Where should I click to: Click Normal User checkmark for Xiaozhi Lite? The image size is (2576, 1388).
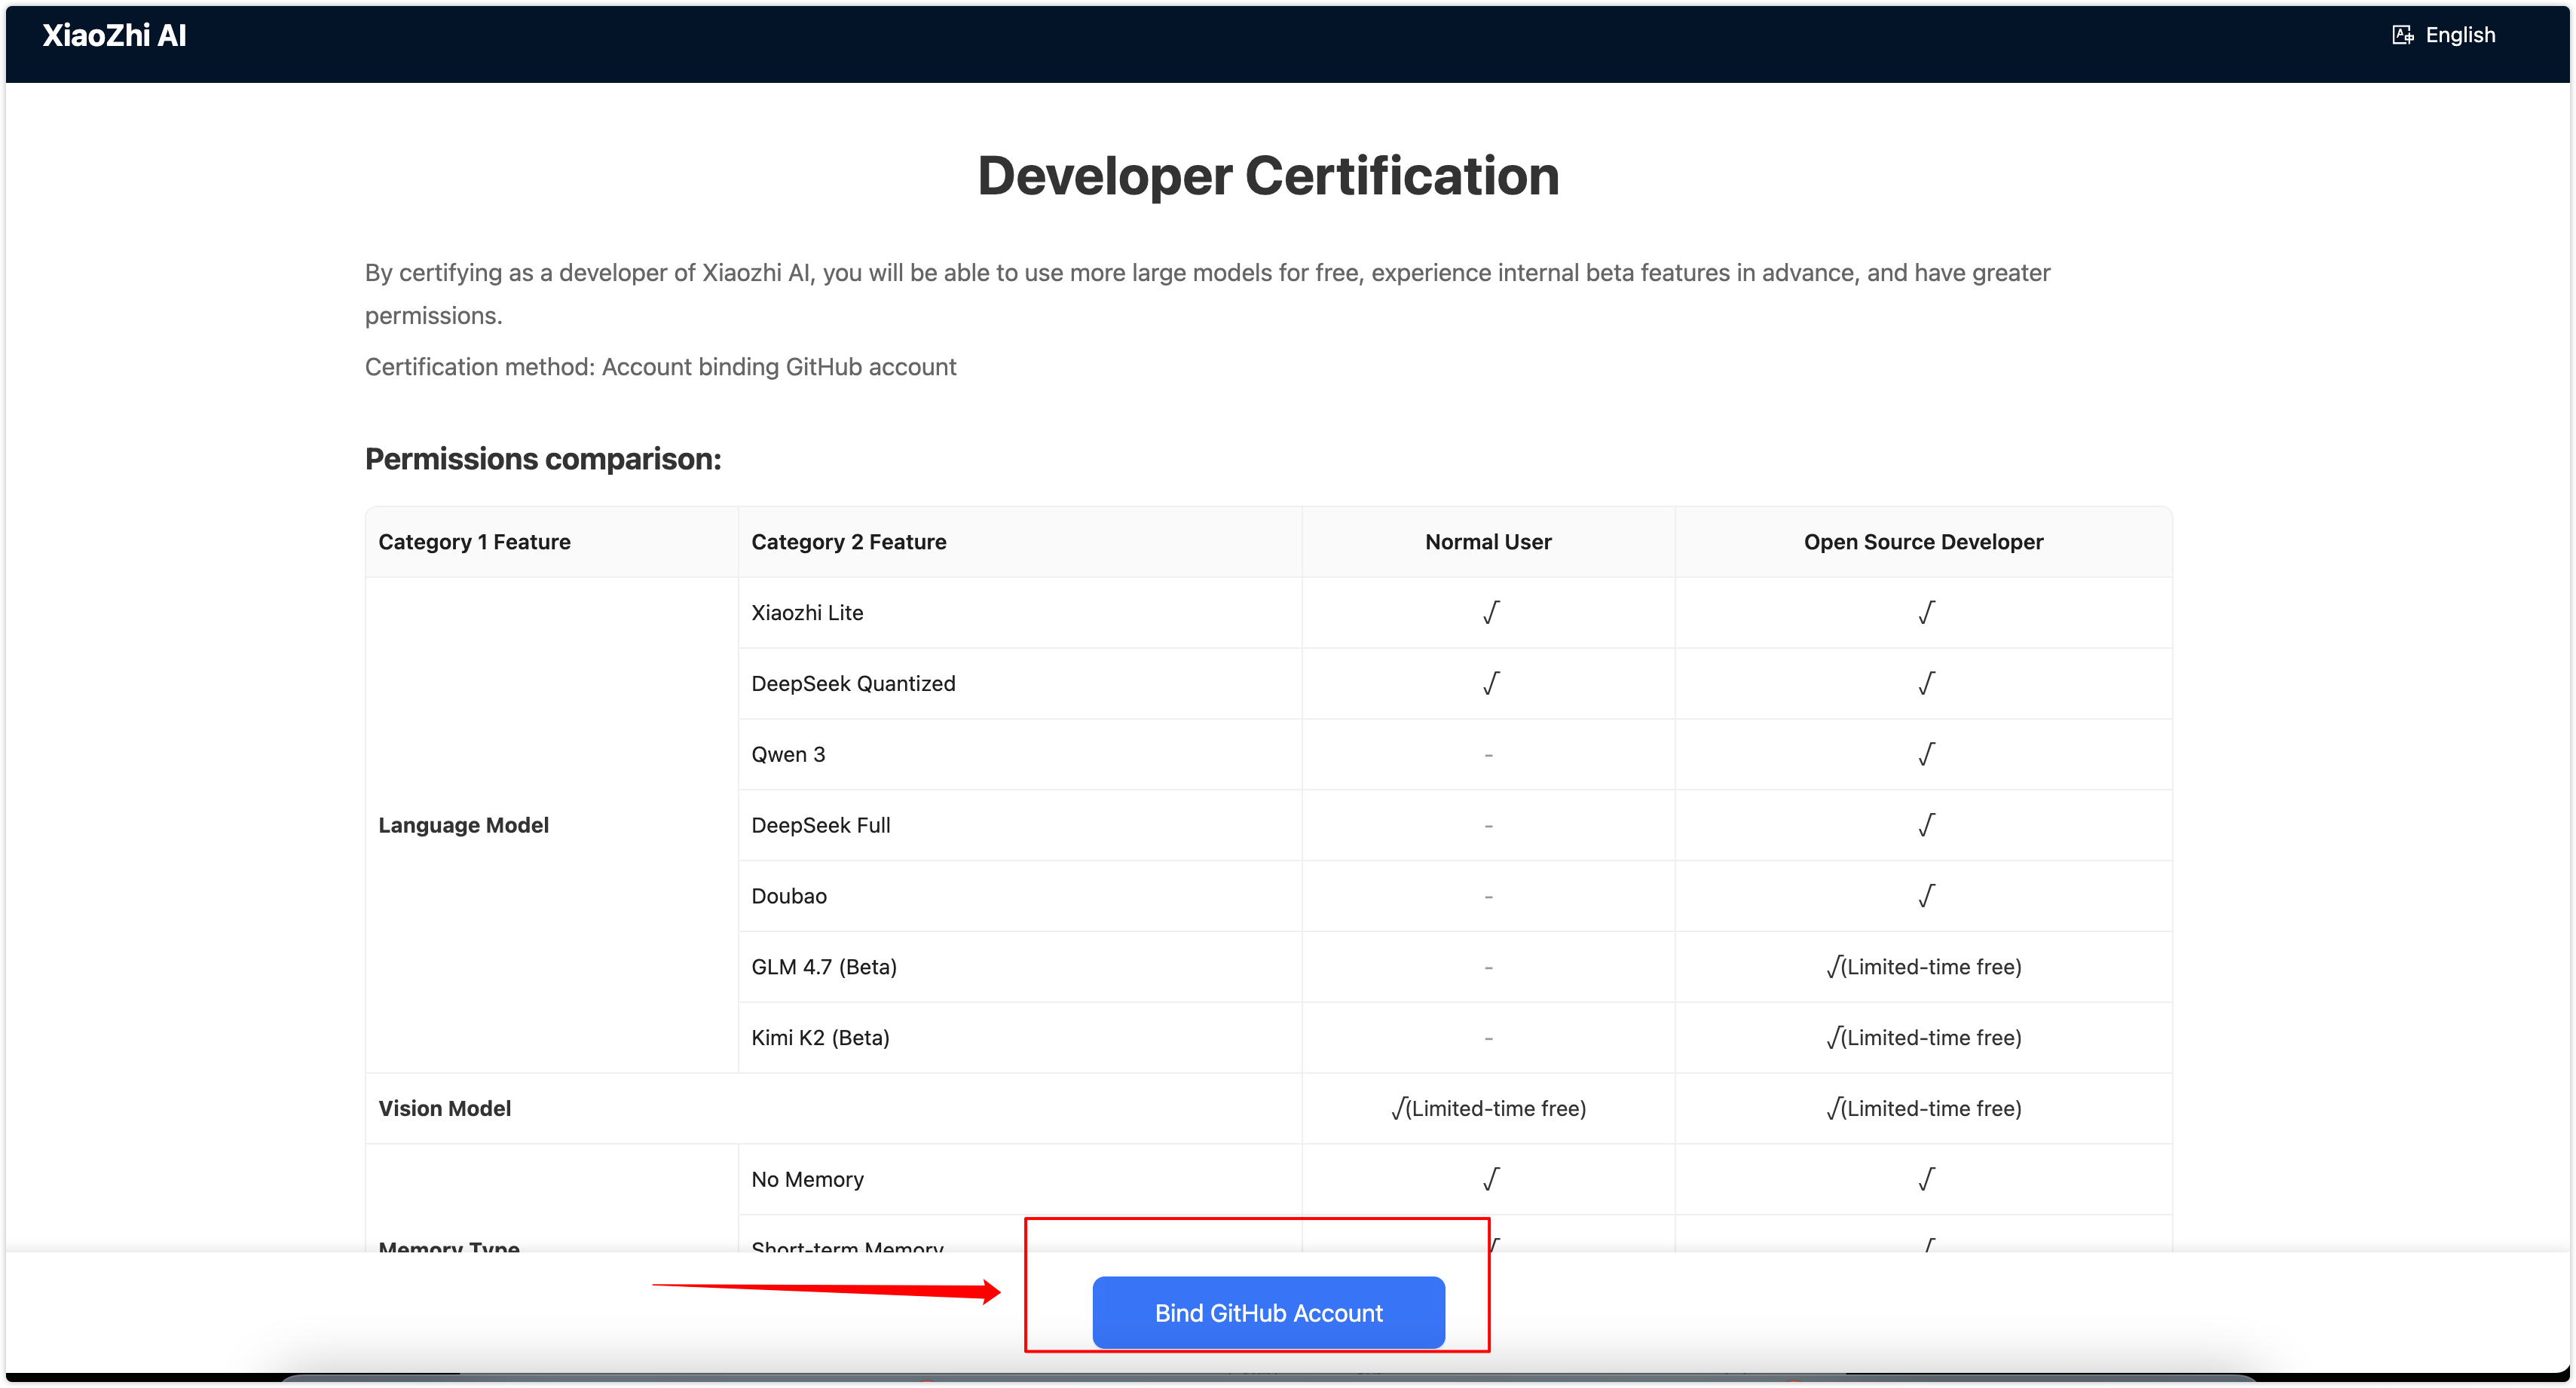tap(1490, 613)
